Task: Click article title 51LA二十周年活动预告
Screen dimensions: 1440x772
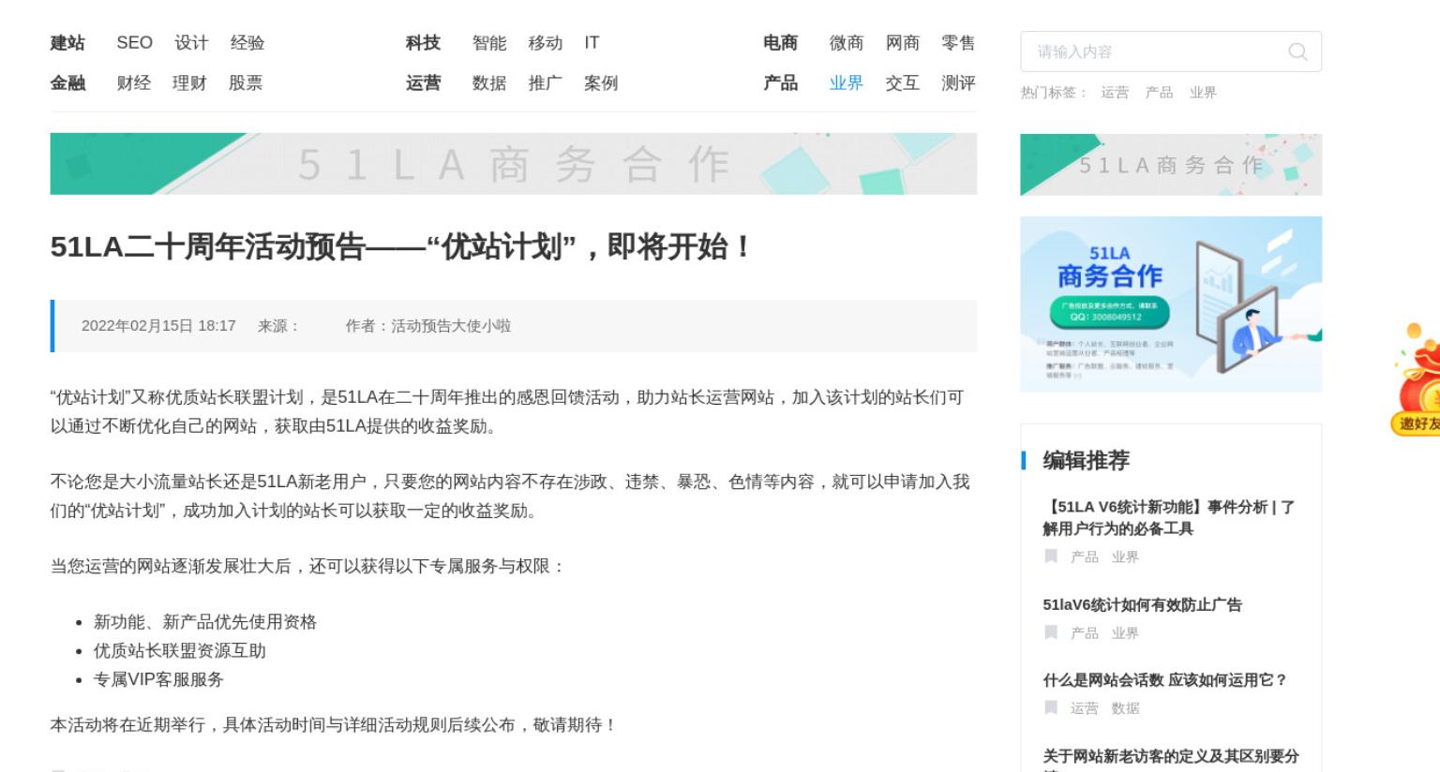Action: click(401, 247)
